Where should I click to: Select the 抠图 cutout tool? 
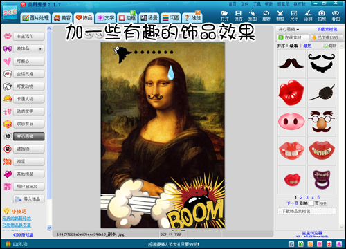point(253,16)
